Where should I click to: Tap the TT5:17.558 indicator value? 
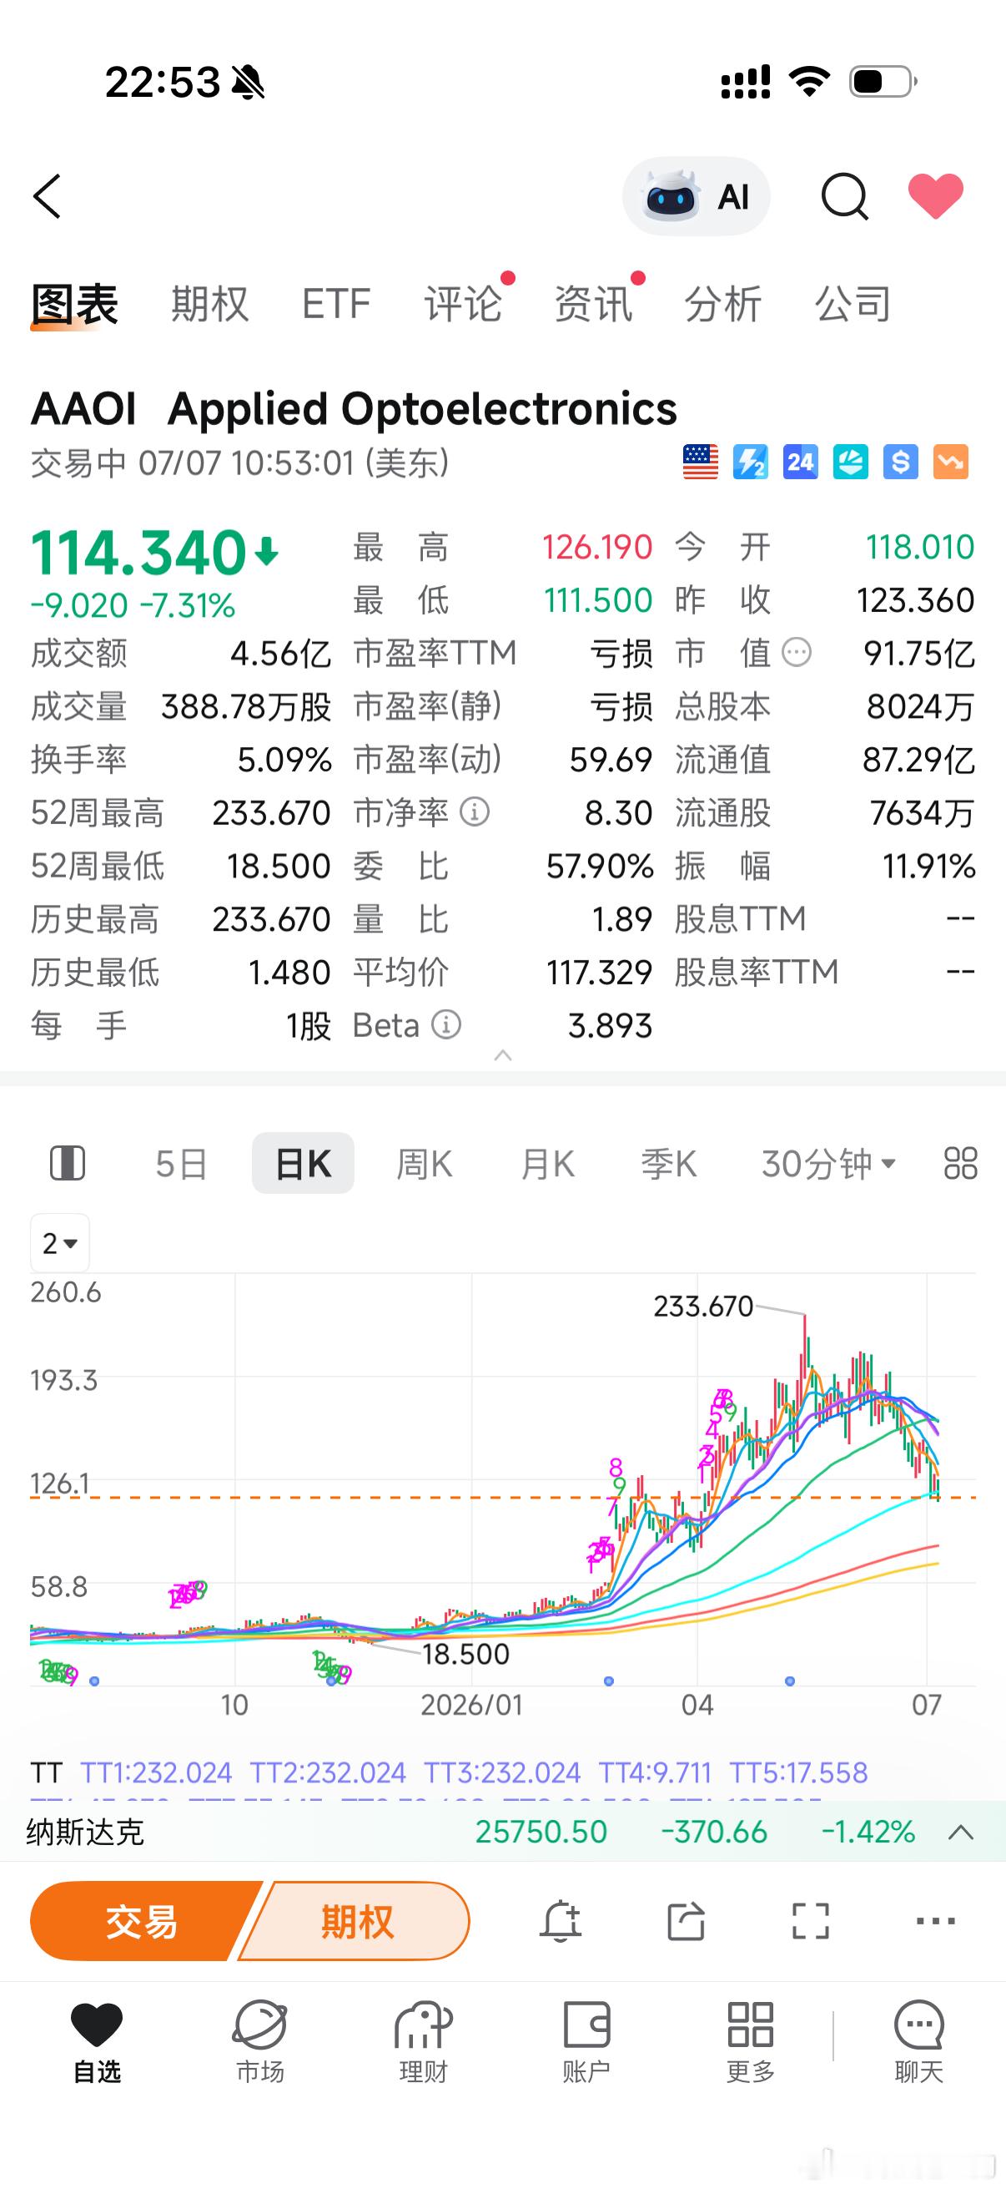point(799,1773)
